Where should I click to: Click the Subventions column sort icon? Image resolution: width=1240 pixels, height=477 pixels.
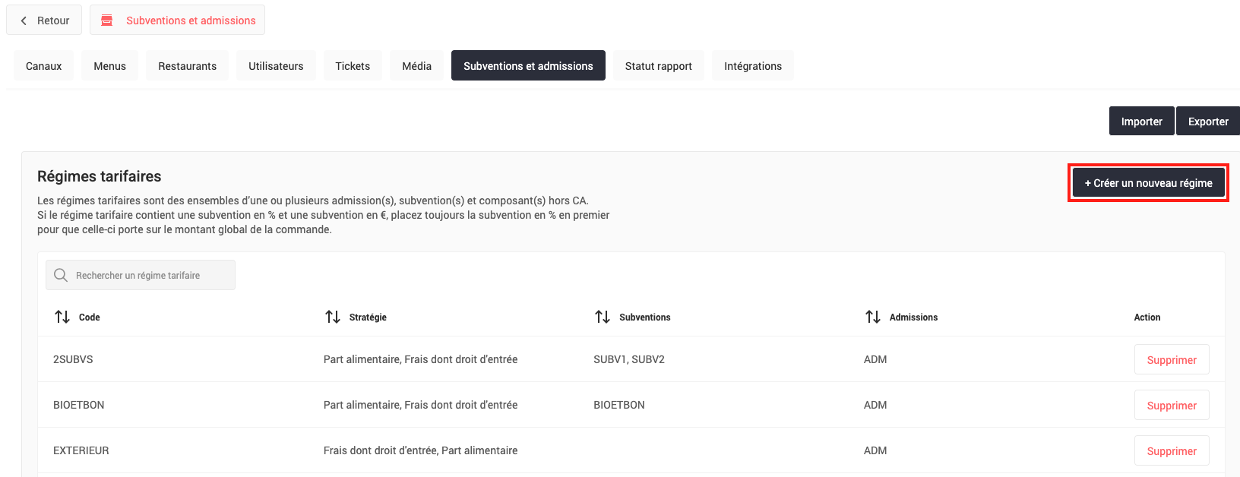pos(603,317)
